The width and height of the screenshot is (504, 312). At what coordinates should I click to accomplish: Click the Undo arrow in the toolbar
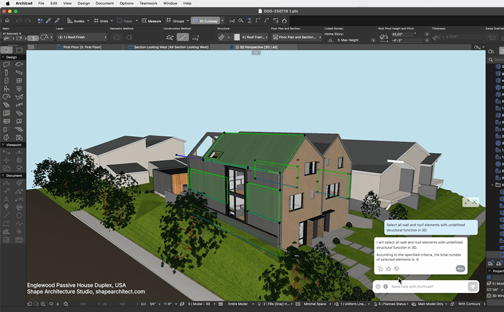(19, 20)
